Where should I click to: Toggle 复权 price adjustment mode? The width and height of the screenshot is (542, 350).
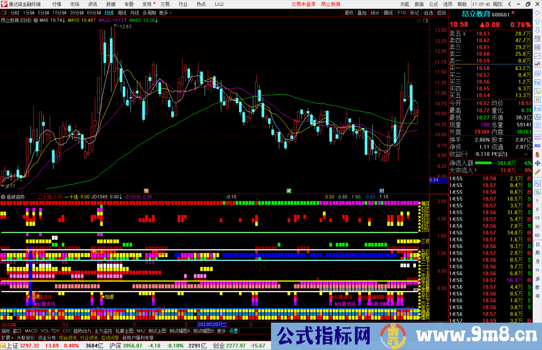tap(349, 13)
